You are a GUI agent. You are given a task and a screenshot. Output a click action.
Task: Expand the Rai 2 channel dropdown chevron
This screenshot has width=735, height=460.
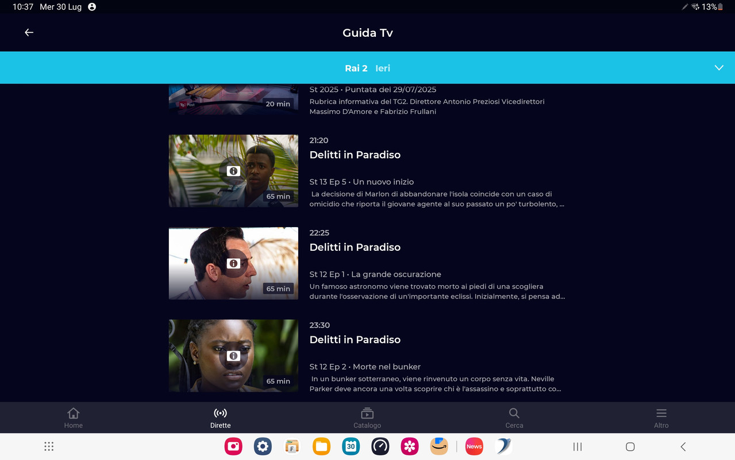point(719,68)
